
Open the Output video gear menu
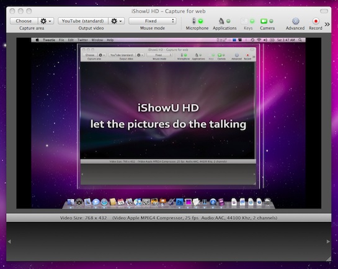pos(117,21)
